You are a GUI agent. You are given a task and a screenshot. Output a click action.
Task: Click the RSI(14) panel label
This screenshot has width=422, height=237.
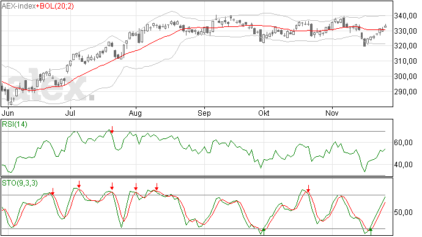coord(15,124)
